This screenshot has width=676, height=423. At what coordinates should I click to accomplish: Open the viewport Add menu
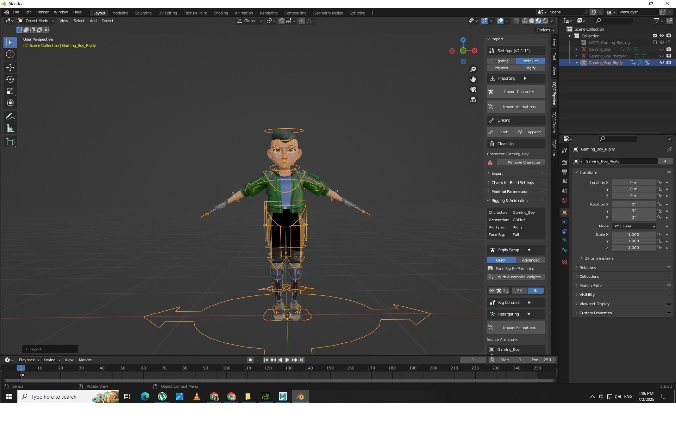[93, 21]
